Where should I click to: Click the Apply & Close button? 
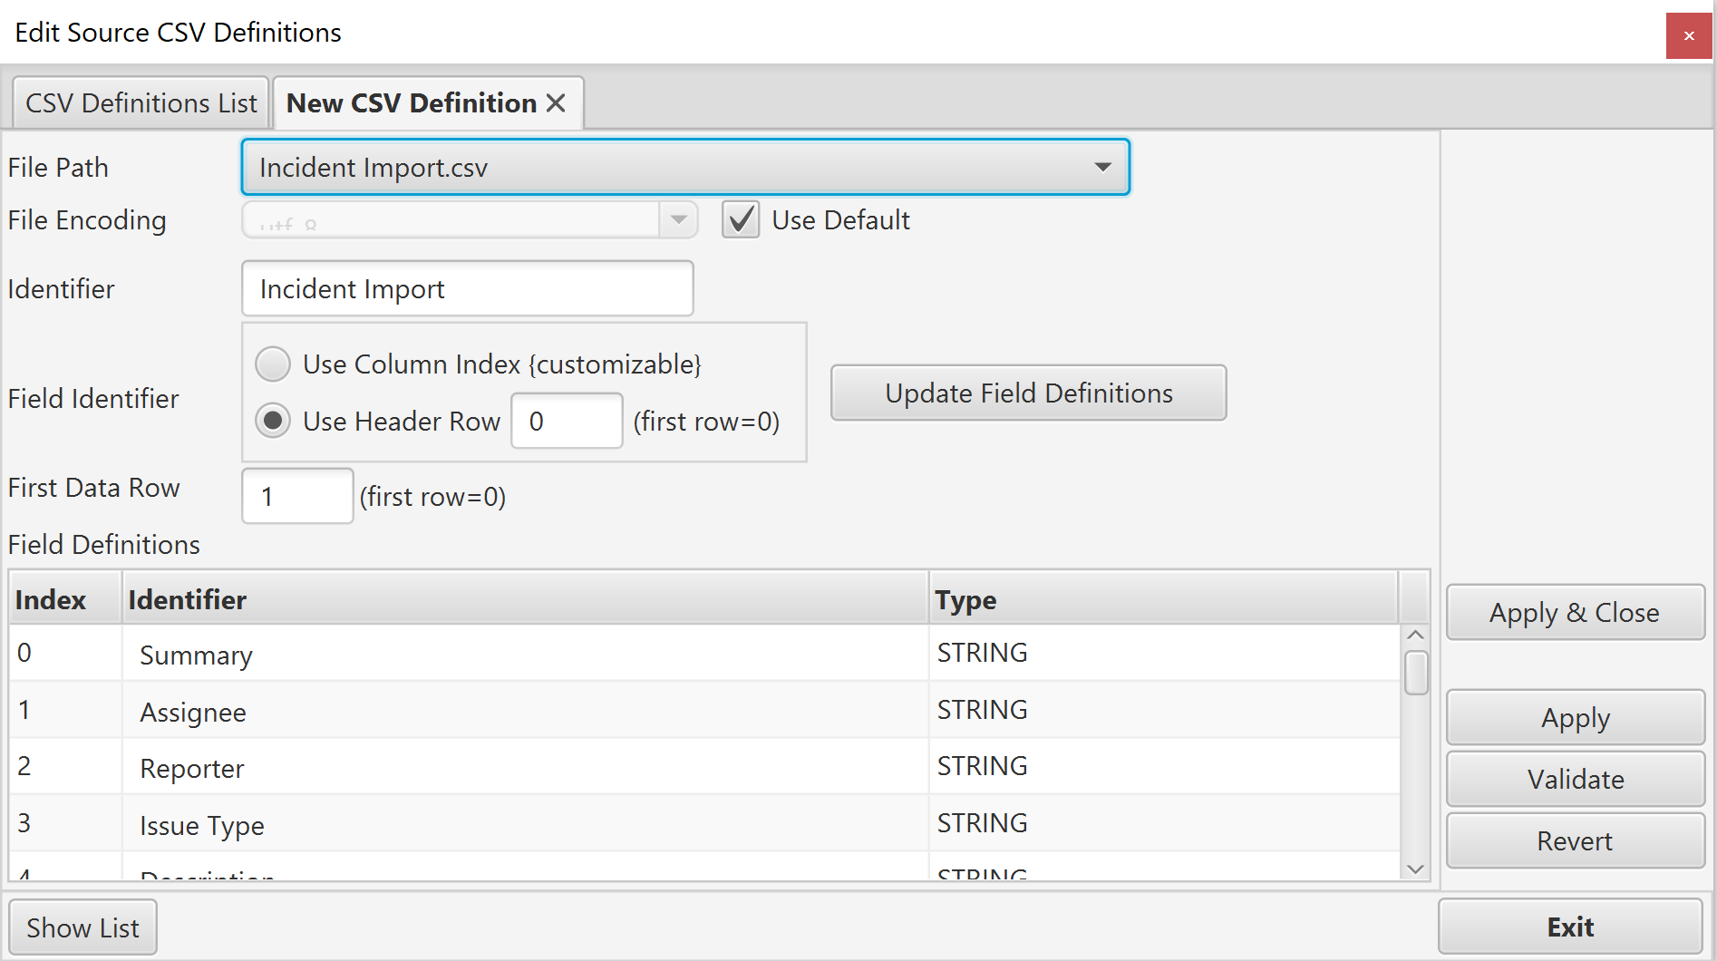pyautogui.click(x=1574, y=612)
